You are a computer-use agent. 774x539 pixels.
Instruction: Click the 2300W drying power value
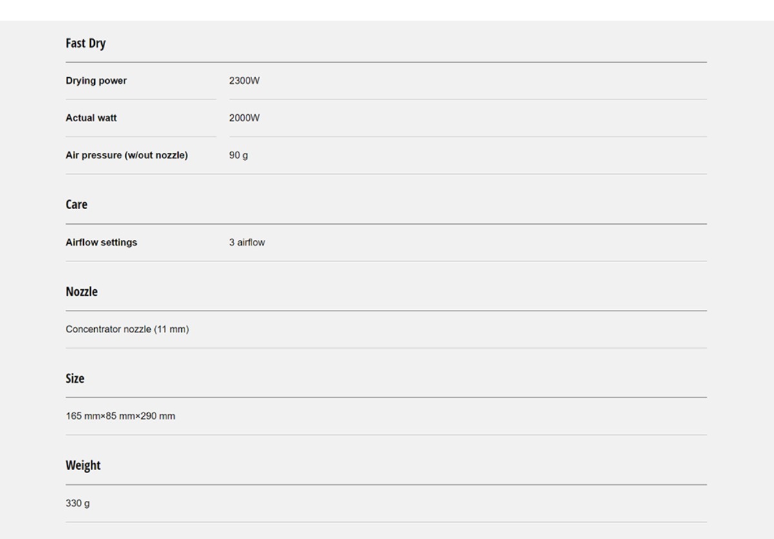point(244,81)
